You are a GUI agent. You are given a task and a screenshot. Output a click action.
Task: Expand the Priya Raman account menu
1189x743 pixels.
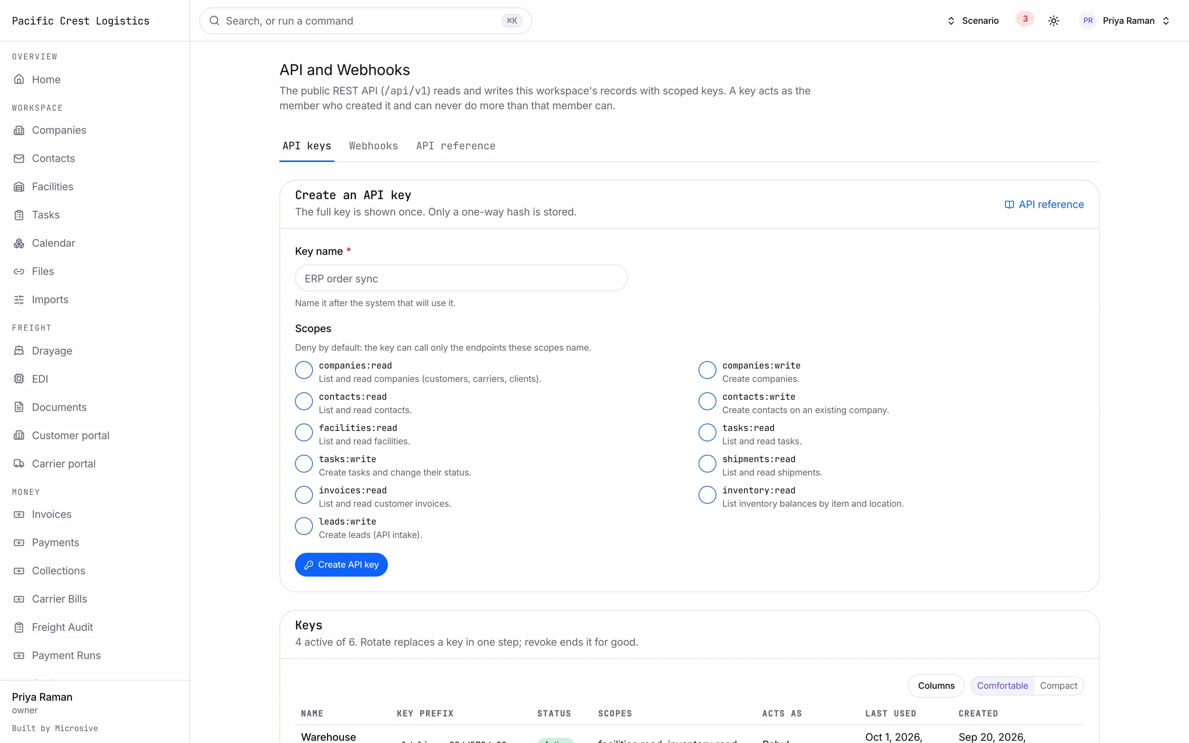tap(1125, 21)
